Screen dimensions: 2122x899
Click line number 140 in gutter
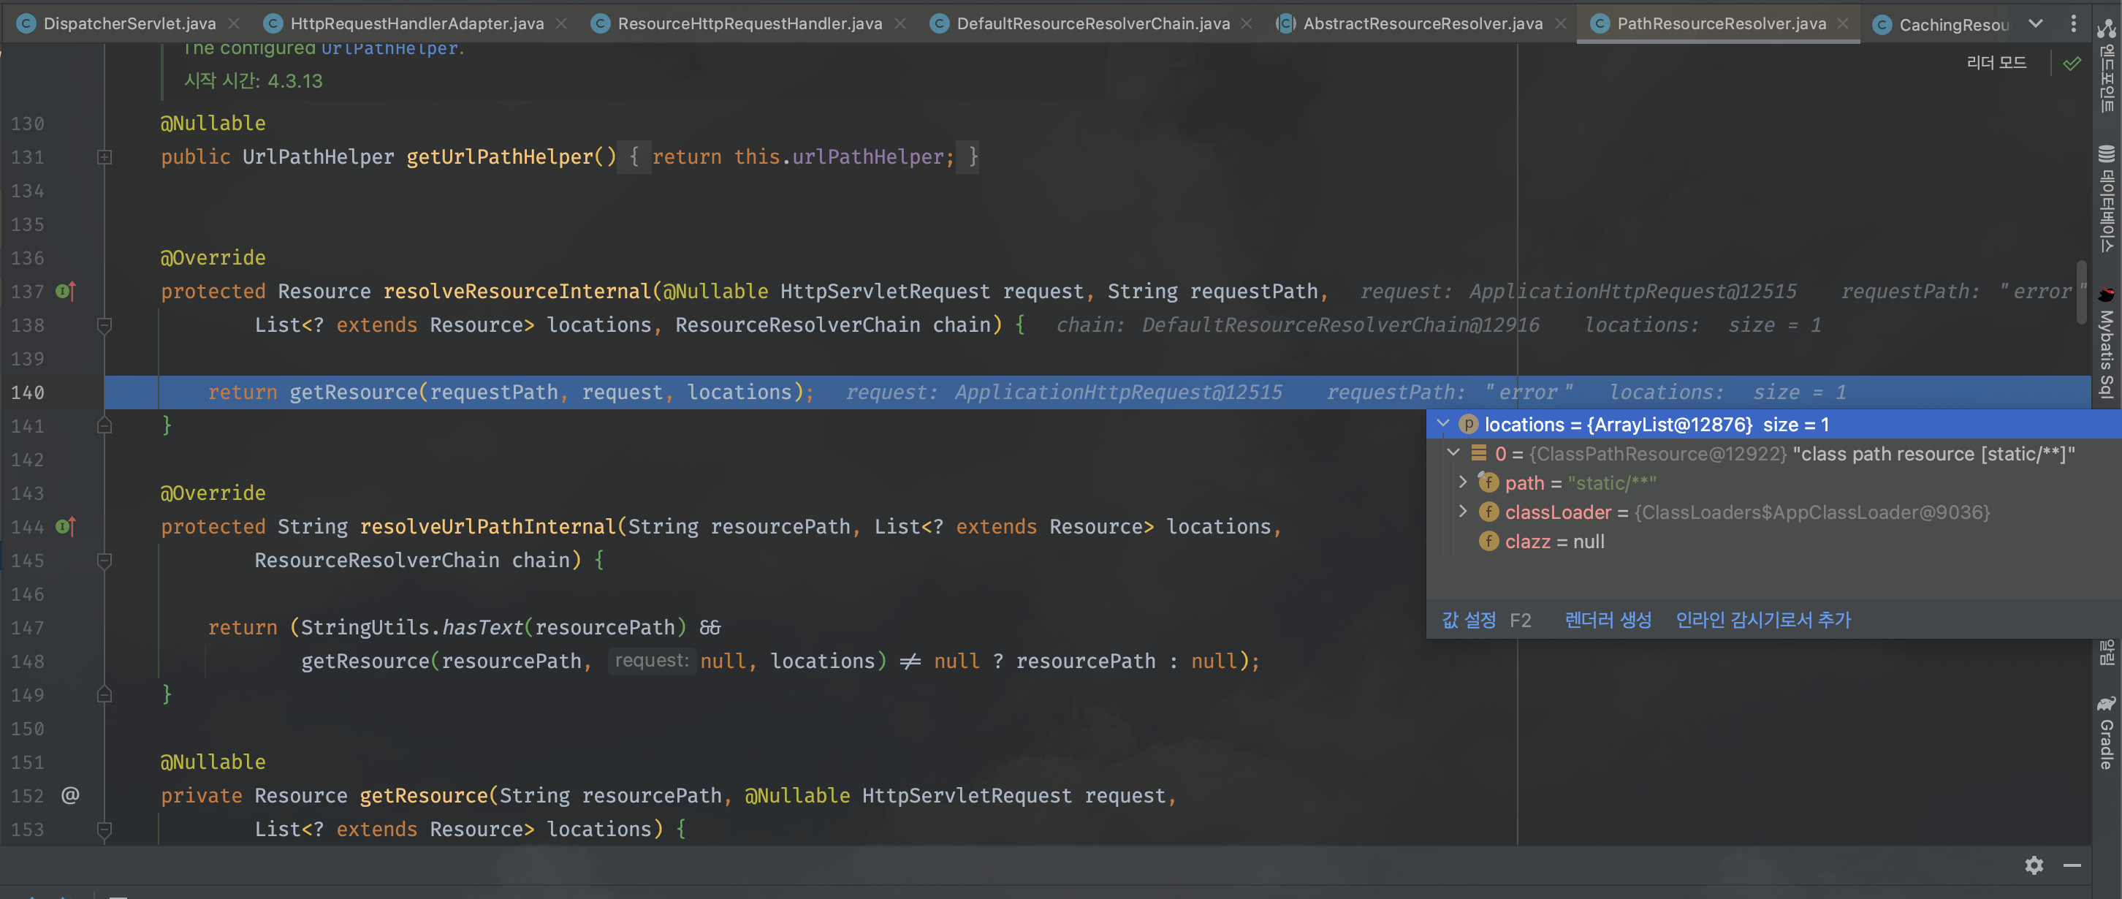point(27,392)
